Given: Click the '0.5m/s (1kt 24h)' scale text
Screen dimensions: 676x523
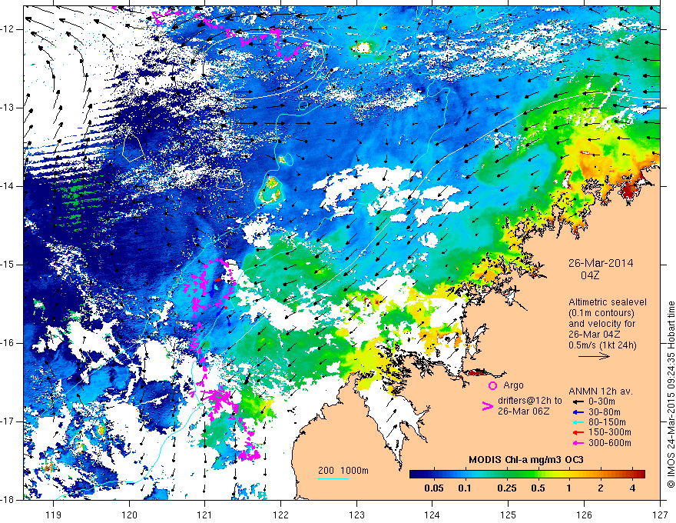Looking at the screenshot, I should click(602, 345).
